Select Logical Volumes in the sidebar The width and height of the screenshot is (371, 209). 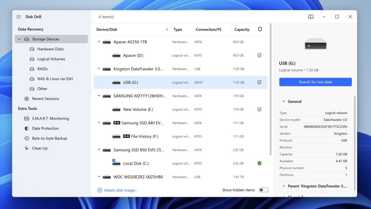(51, 59)
